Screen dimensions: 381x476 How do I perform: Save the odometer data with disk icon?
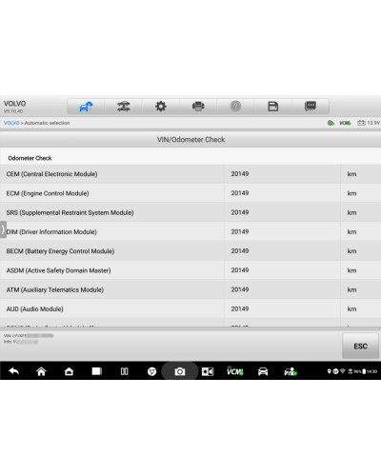tap(273, 107)
